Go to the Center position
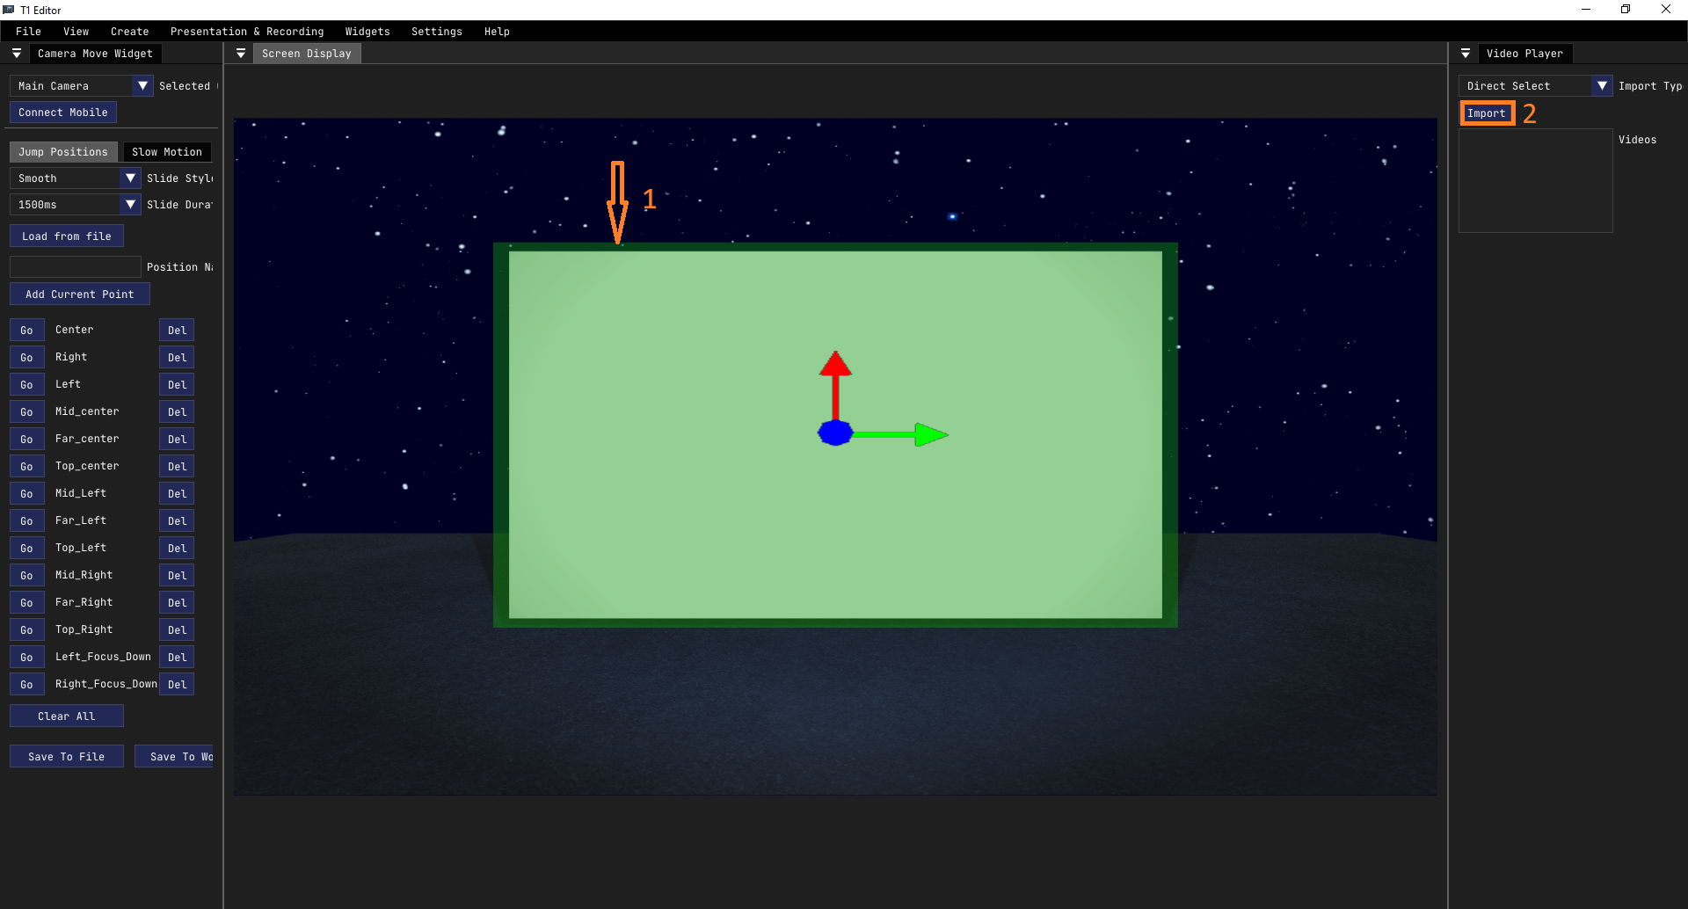The height and width of the screenshot is (909, 1688). pyautogui.click(x=27, y=331)
